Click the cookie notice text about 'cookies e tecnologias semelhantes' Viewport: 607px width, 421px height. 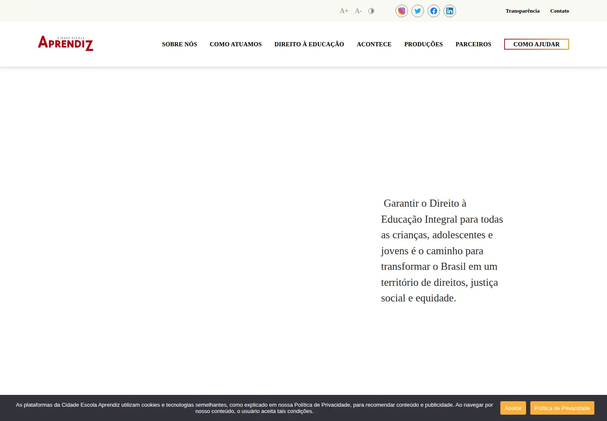tap(254, 408)
